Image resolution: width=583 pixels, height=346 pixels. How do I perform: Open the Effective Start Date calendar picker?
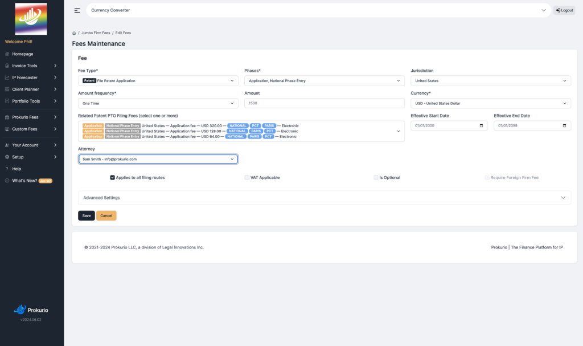click(x=481, y=126)
